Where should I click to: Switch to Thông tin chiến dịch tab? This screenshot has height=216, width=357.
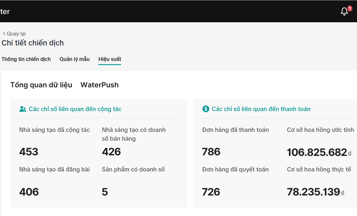tap(26, 59)
